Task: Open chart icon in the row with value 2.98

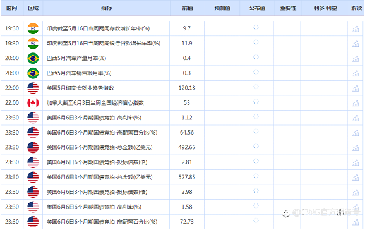Action: [355, 192]
